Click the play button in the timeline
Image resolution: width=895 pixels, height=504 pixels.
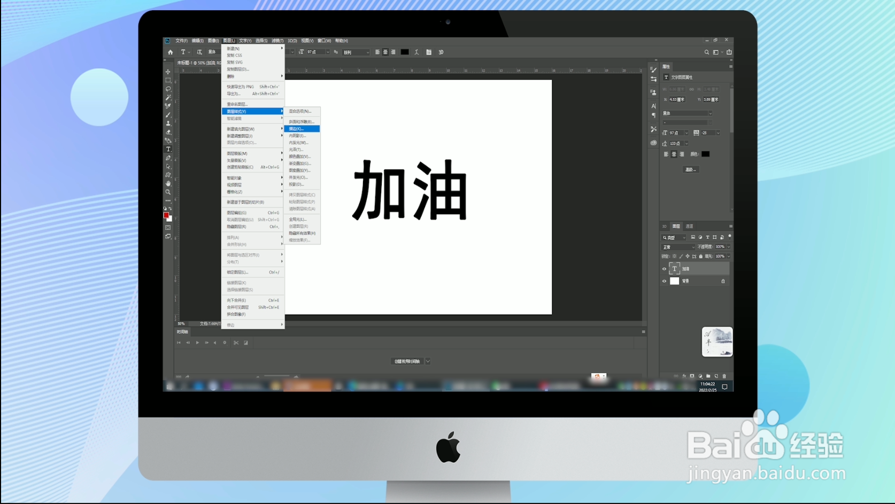point(197,343)
